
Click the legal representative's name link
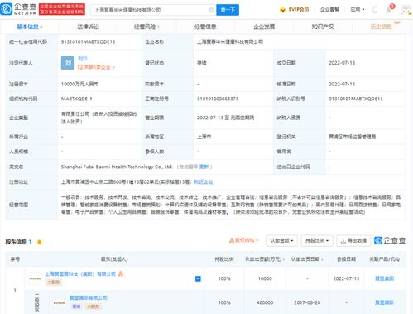point(83,59)
